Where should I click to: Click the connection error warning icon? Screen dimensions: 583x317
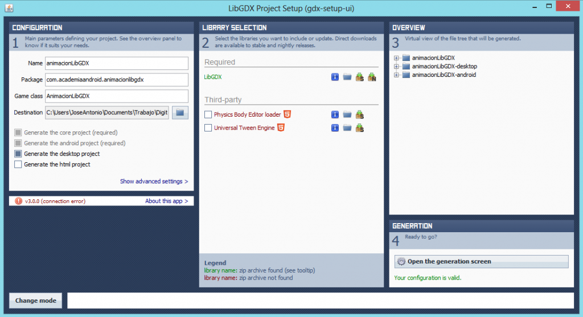click(x=18, y=201)
